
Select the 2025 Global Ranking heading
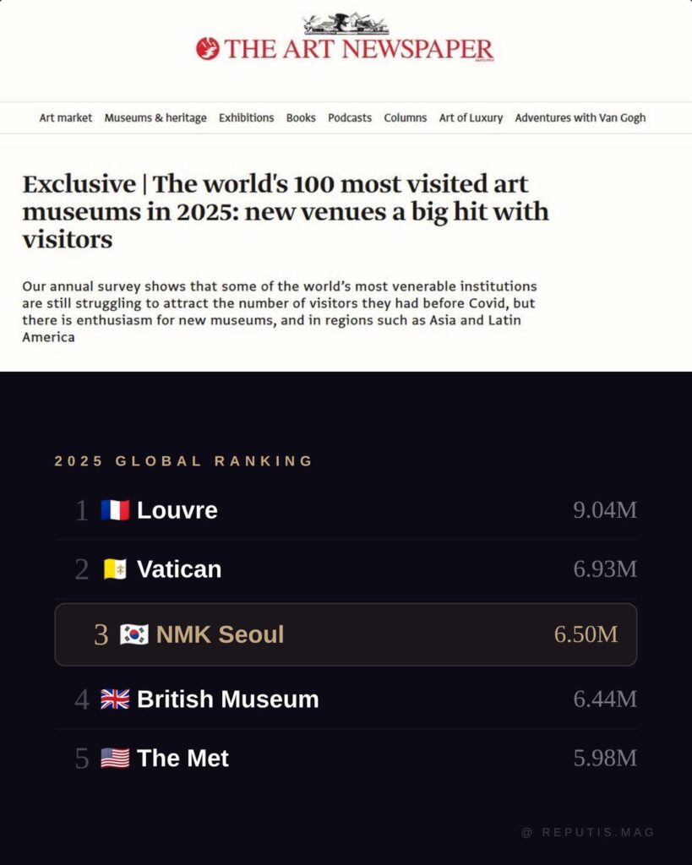[183, 461]
